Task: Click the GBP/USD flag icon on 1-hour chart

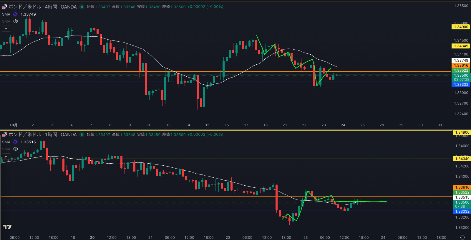Action: pyautogui.click(x=5, y=135)
